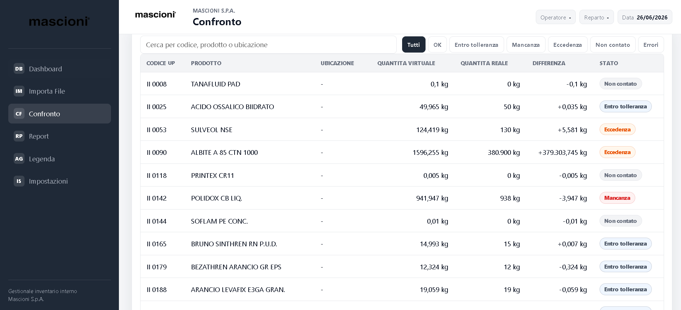Click product SOFLAM PE CONC.
Screen dimensions: 681x310
pyautogui.click(x=219, y=221)
